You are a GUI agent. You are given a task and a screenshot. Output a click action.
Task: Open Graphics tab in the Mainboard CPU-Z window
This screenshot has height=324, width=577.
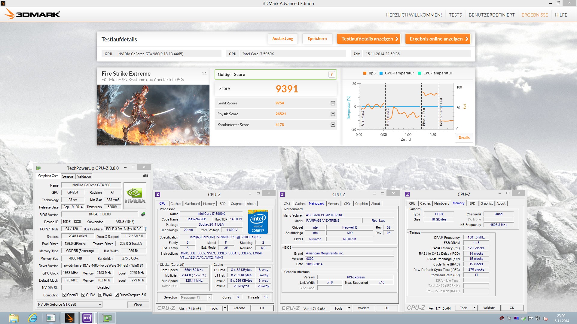pyautogui.click(x=361, y=204)
